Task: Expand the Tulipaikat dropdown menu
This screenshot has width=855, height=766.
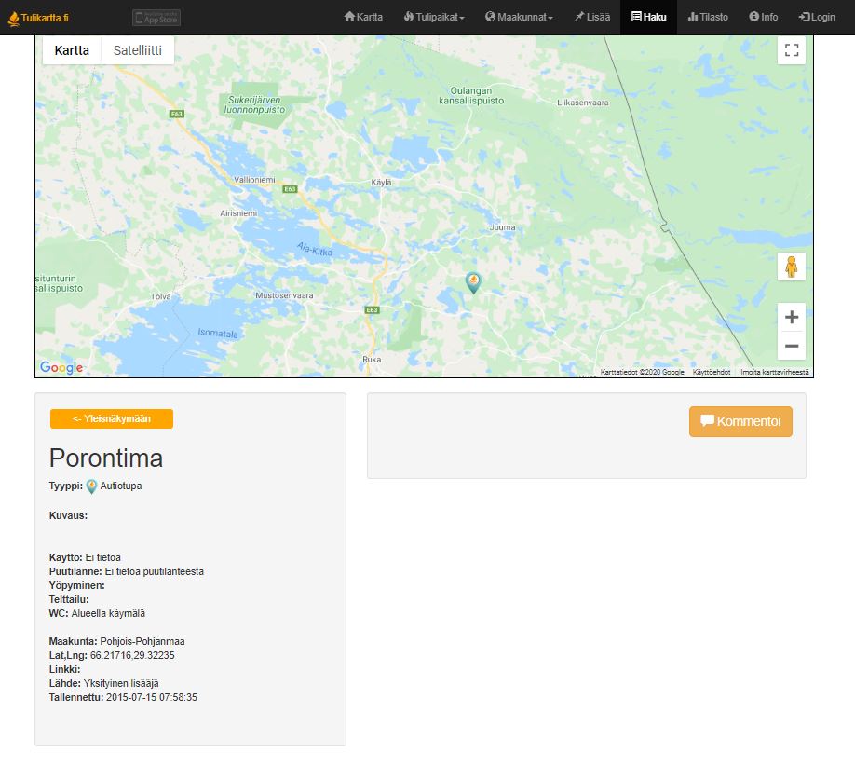Action: click(x=434, y=17)
